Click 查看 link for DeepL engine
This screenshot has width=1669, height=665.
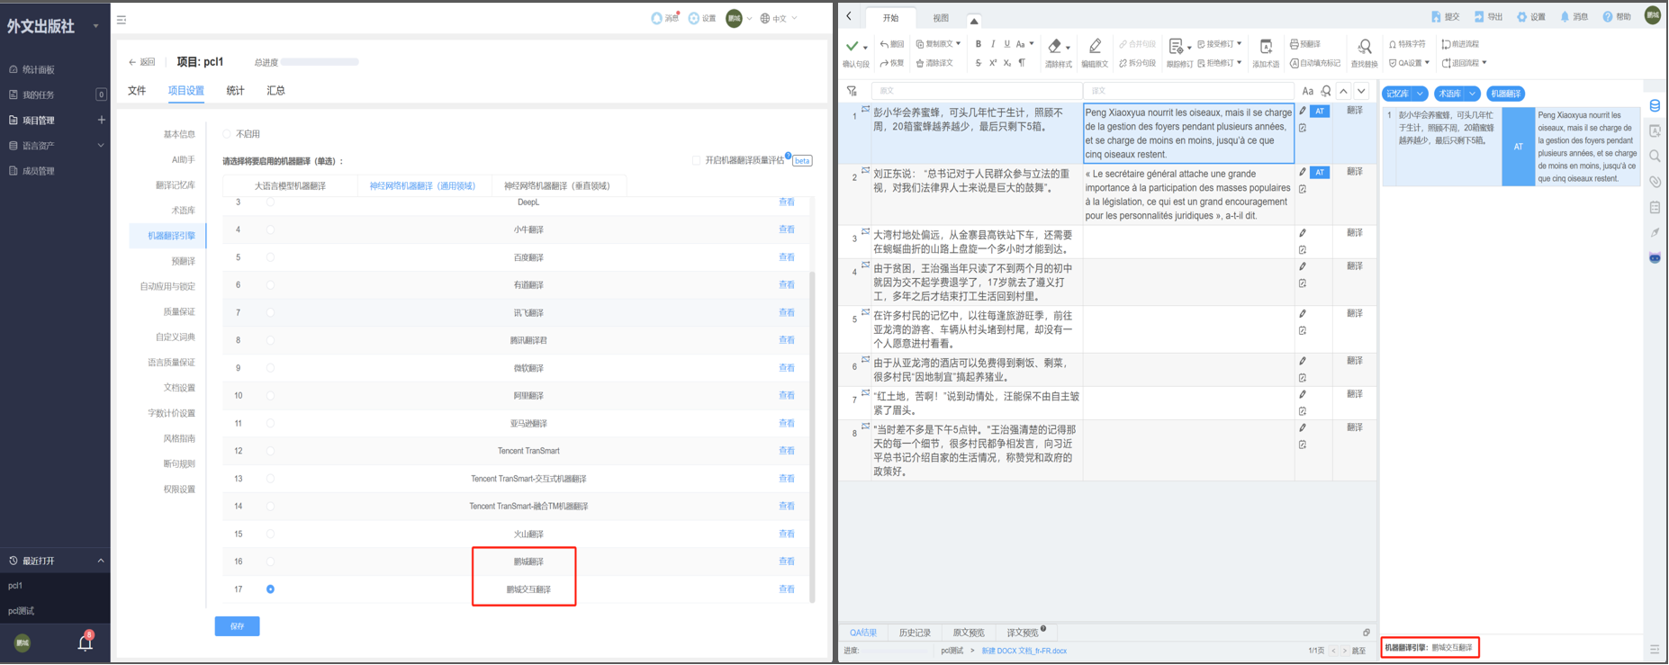point(786,202)
